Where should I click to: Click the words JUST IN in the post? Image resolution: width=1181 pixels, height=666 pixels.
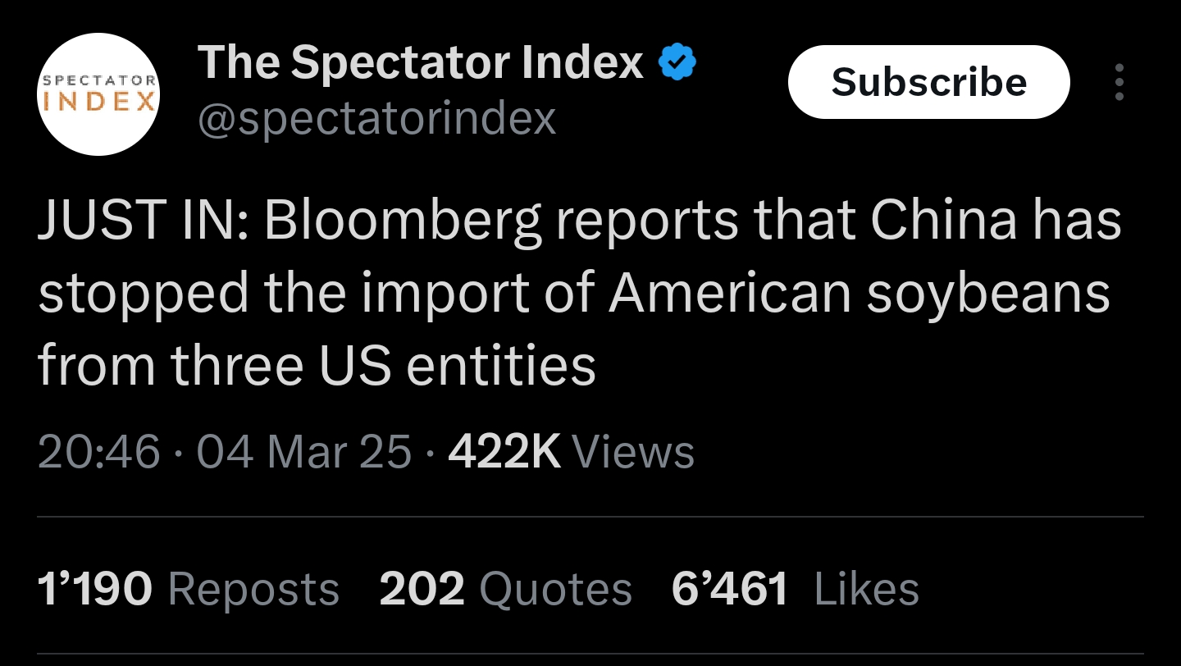[139, 221]
